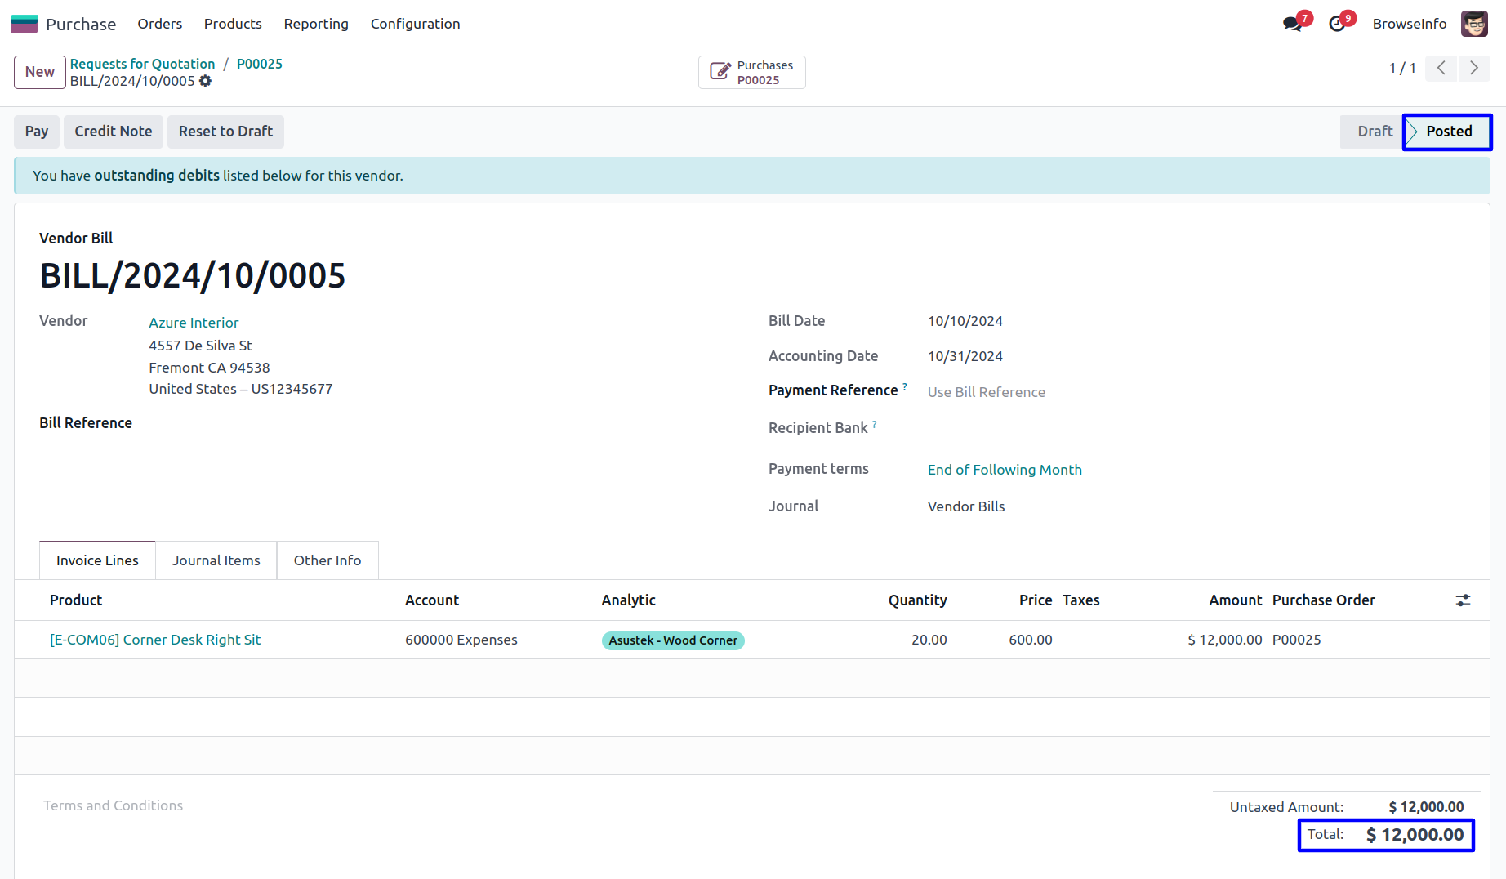Image resolution: width=1506 pixels, height=879 pixels.
Task: Click the Purchase app logo icon
Action: (24, 24)
